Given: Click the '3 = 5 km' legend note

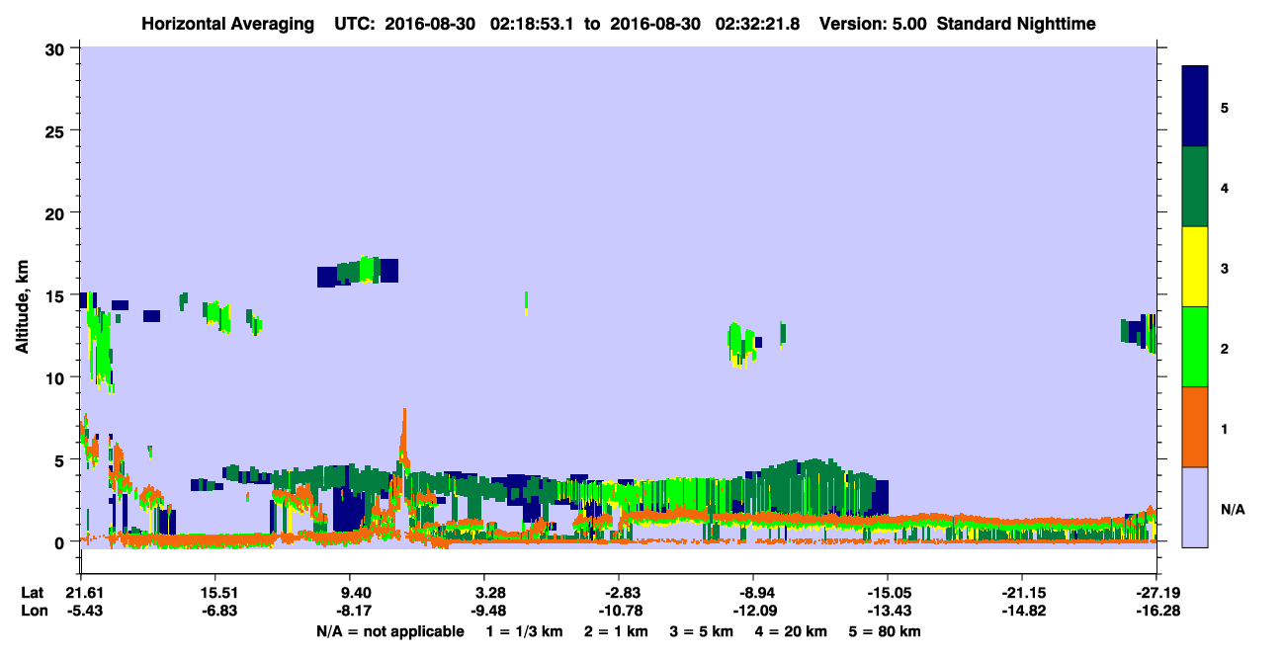Looking at the screenshot, I should pyautogui.click(x=701, y=631).
